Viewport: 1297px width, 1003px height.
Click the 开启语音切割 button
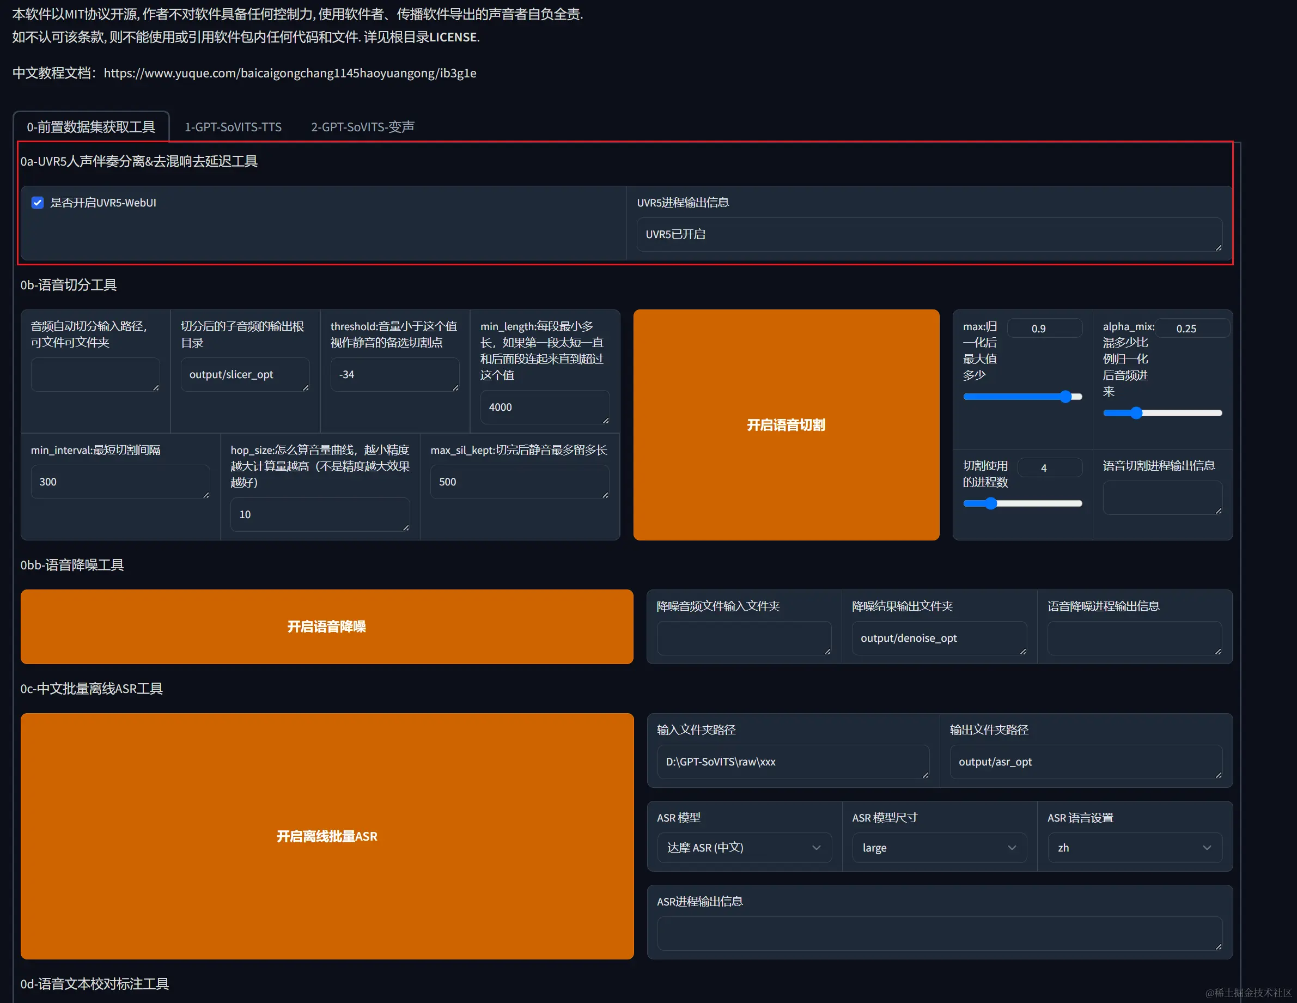coord(785,424)
